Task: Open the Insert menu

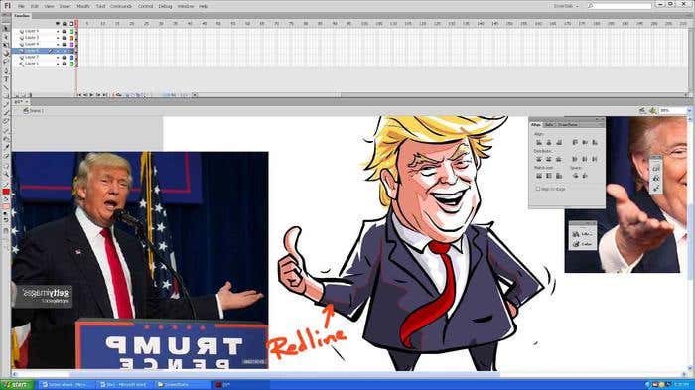Action: click(66, 6)
